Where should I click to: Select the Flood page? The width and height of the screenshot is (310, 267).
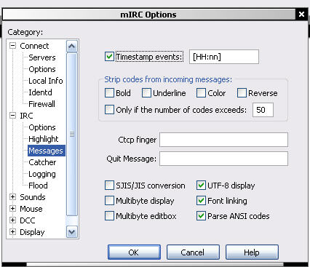point(38,186)
